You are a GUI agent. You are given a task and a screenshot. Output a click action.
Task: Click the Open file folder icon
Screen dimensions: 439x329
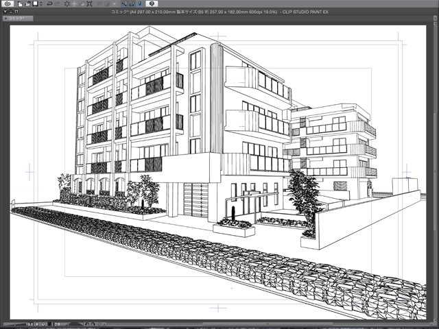[x=27, y=3]
